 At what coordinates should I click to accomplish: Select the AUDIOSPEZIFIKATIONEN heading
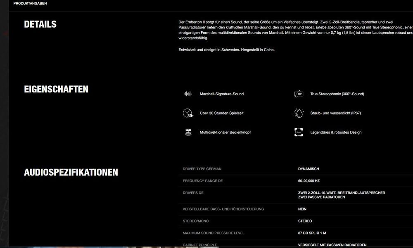[71, 172]
